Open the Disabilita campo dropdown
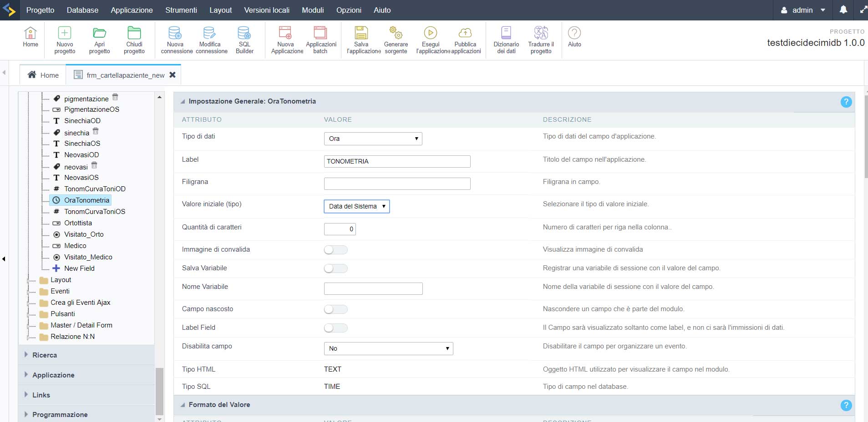Screen dimensions: 868x422 pyautogui.click(x=388, y=348)
